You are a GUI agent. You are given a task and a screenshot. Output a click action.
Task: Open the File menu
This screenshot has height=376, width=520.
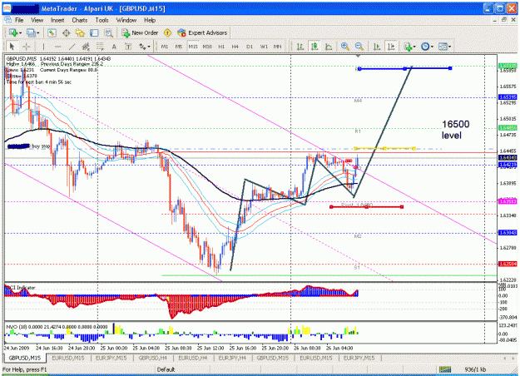[19, 20]
